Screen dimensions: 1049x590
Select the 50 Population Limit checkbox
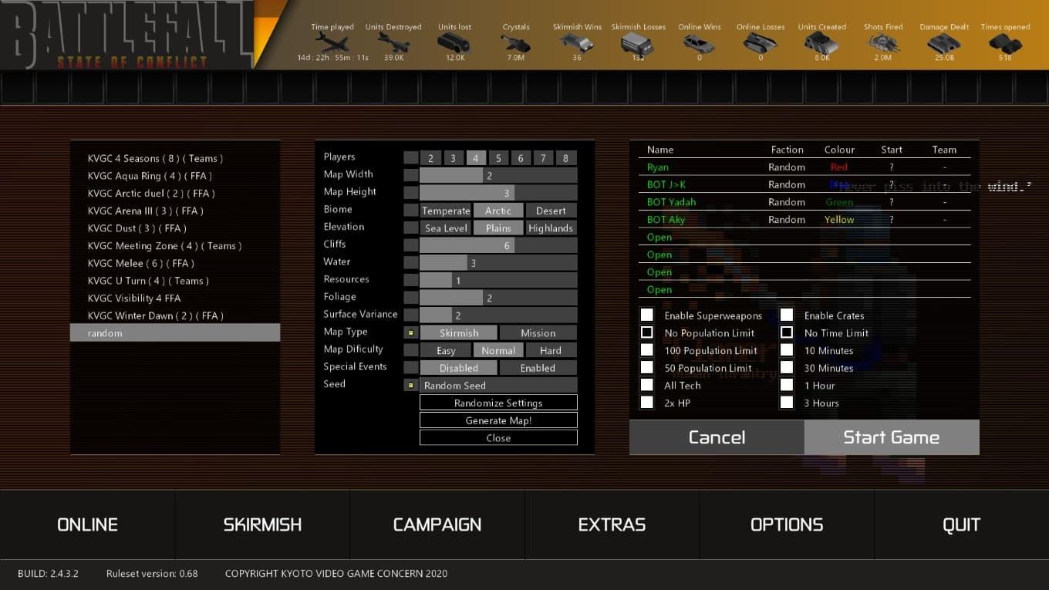647,367
